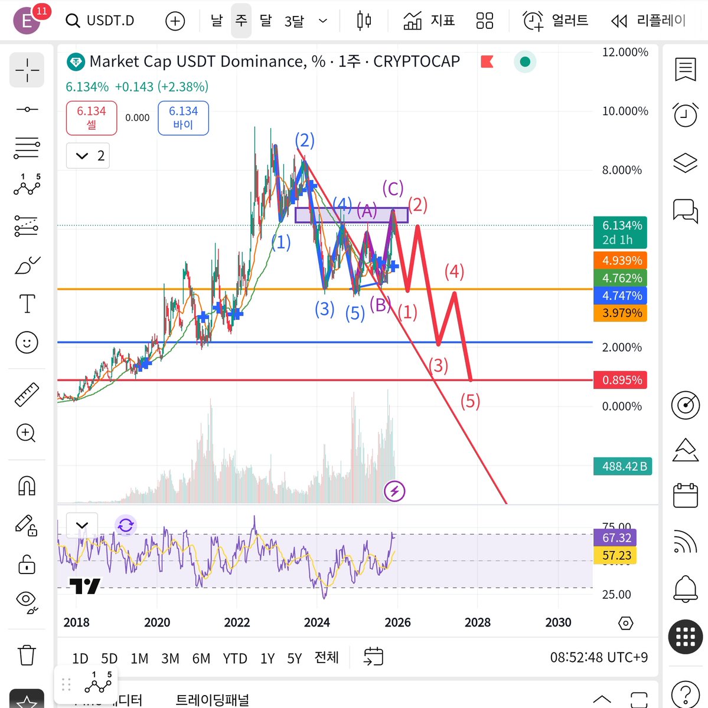Open the news feed panel

coord(685,541)
